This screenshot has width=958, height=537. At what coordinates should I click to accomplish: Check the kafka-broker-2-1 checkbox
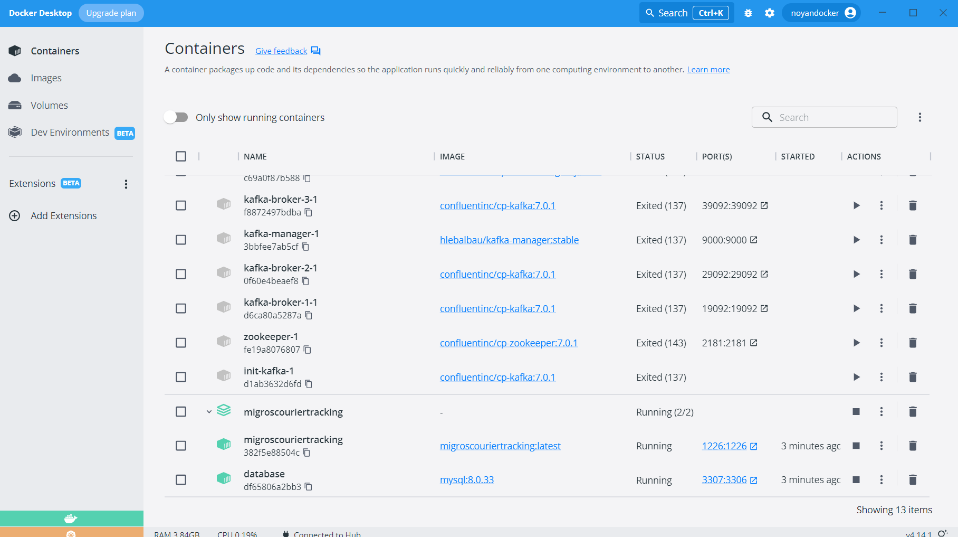point(181,274)
